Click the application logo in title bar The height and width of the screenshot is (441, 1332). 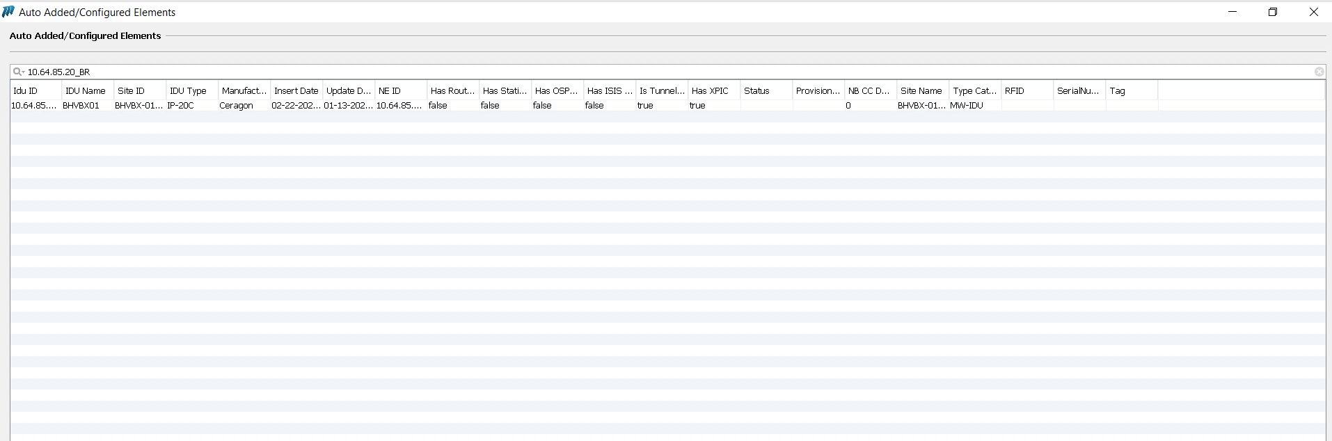pyautogui.click(x=8, y=12)
